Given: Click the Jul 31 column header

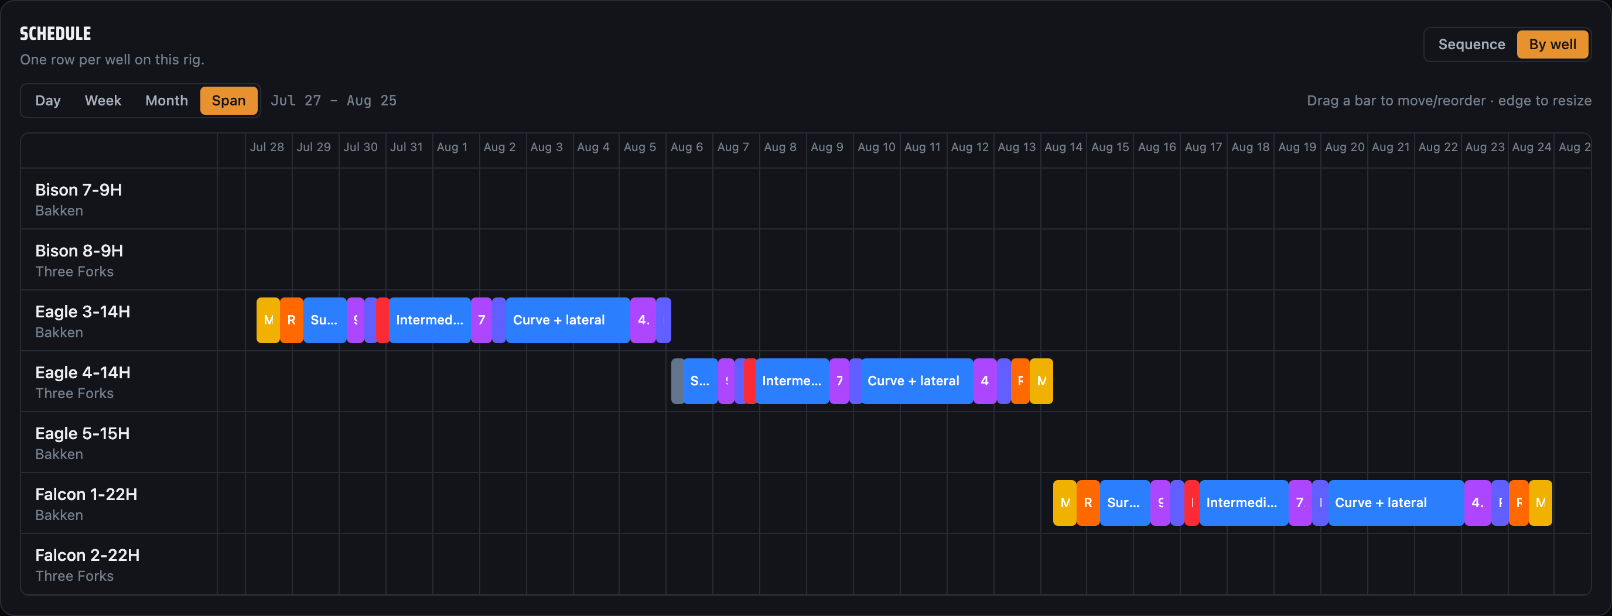Looking at the screenshot, I should click(407, 148).
